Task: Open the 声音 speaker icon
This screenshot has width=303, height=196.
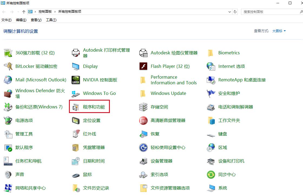Action: tap(8, 175)
